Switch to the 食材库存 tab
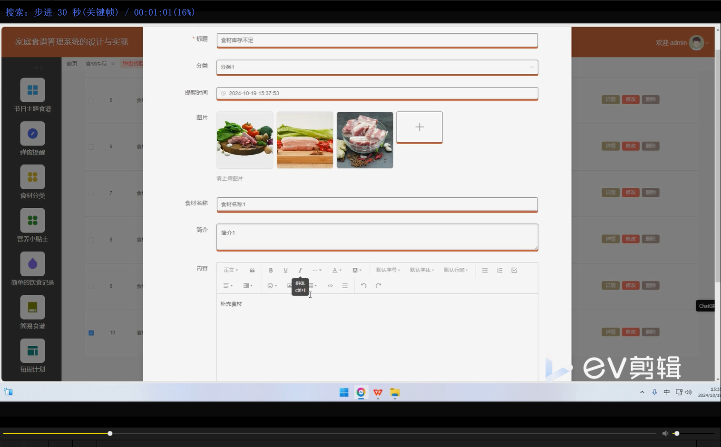Image resolution: width=721 pixels, height=447 pixels. (96, 64)
